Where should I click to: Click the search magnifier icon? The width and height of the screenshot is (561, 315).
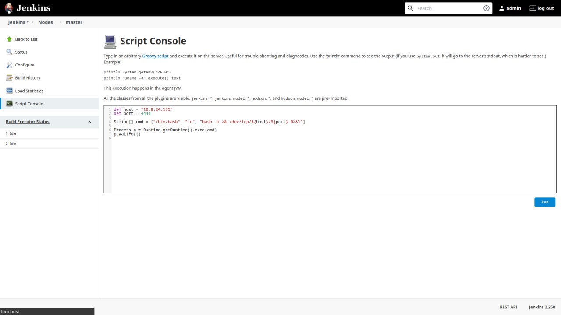(x=410, y=8)
